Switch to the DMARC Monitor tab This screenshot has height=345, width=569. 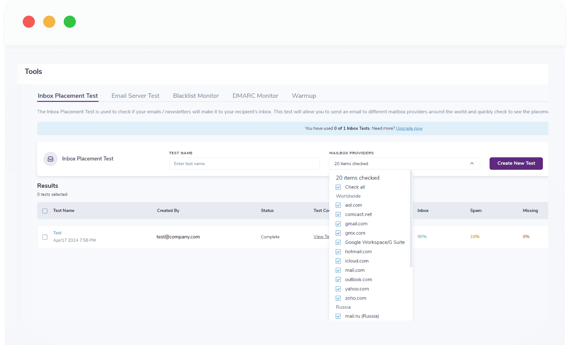pyautogui.click(x=255, y=95)
